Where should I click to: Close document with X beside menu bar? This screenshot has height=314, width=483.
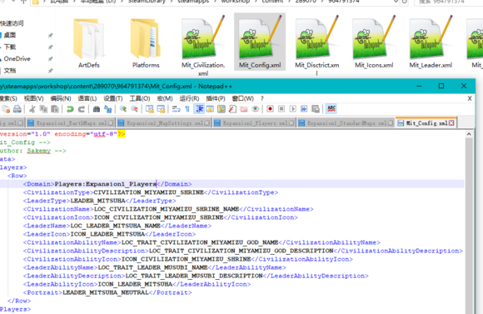click(x=470, y=98)
